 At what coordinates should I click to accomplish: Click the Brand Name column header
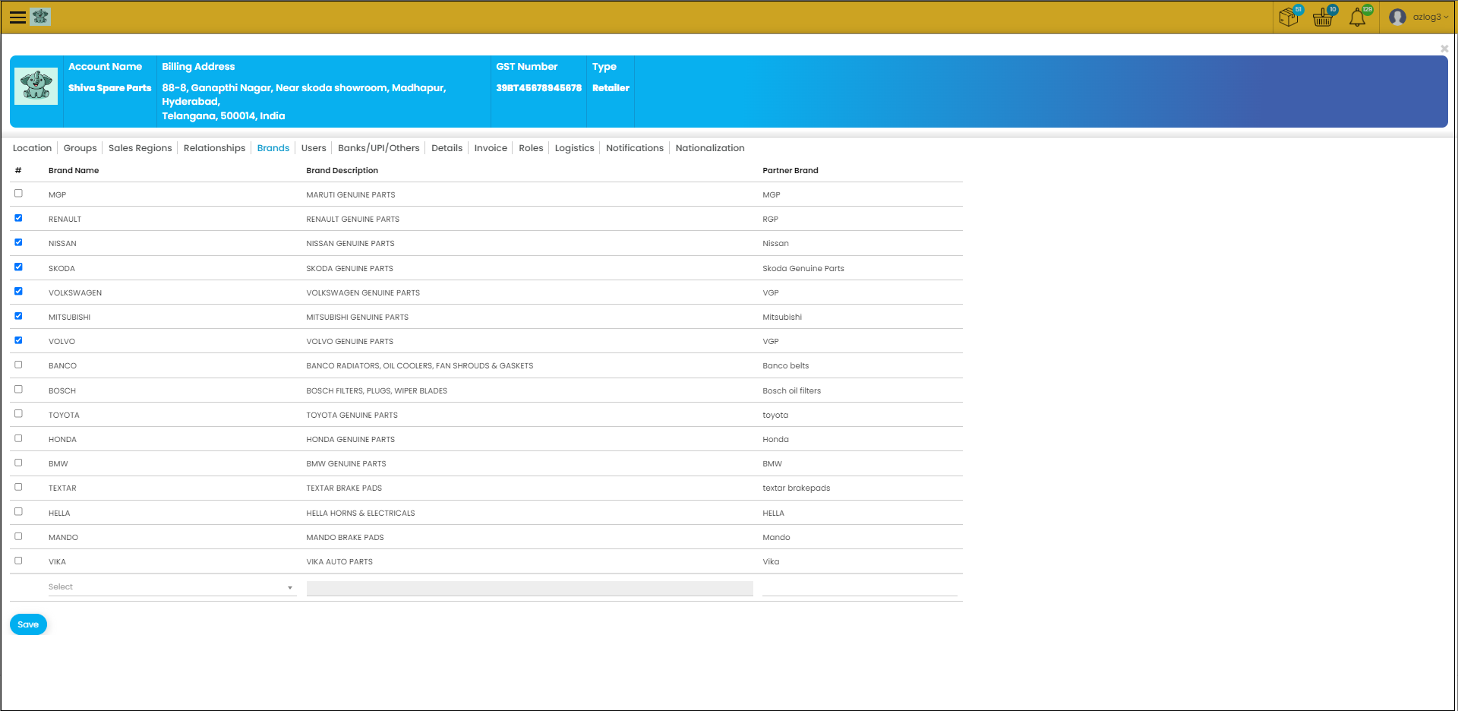[74, 171]
